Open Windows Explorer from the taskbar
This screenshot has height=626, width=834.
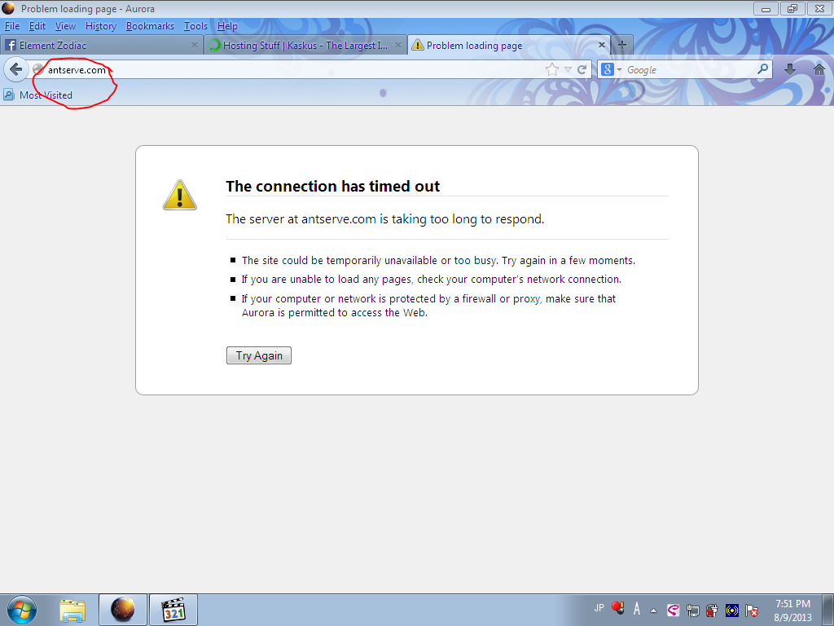point(72,610)
